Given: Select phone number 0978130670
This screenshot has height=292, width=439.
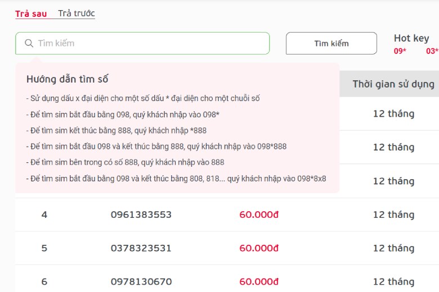Looking at the screenshot, I should coord(141,282).
